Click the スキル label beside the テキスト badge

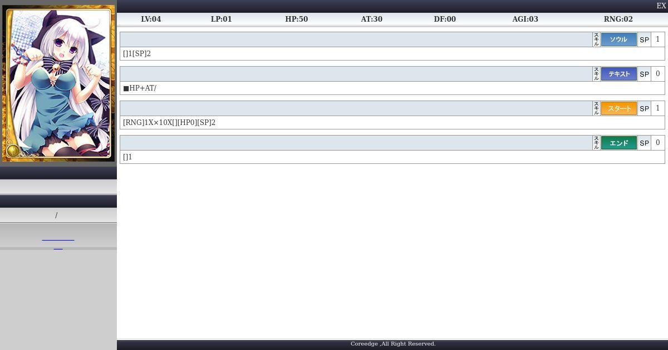[x=596, y=74]
